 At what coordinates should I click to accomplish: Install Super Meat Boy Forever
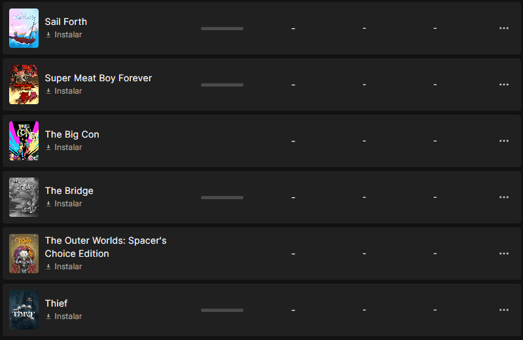click(67, 91)
